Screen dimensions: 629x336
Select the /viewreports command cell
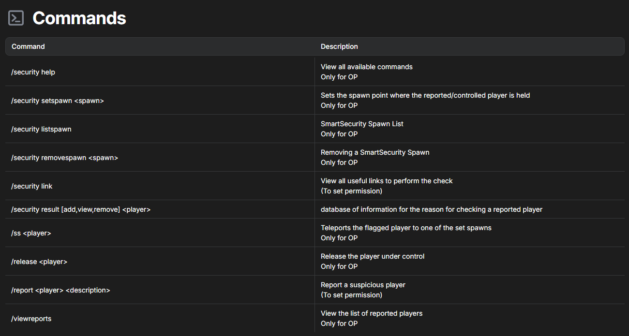[31, 319]
